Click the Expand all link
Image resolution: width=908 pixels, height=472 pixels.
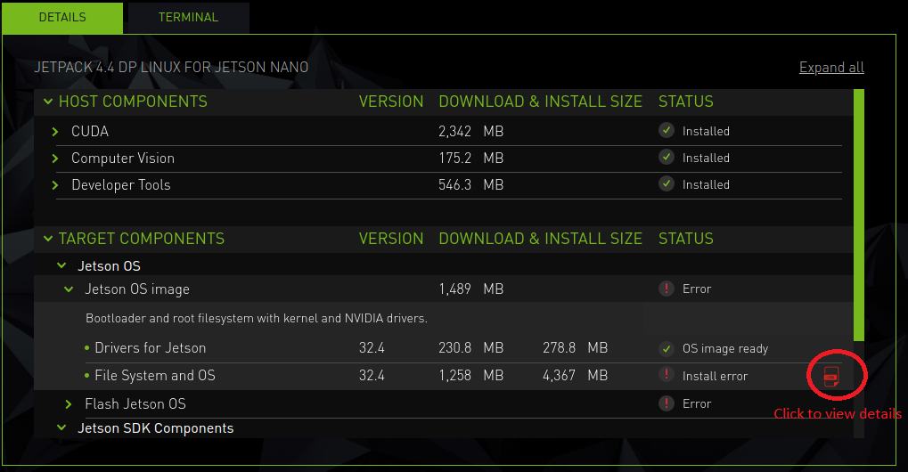(830, 68)
